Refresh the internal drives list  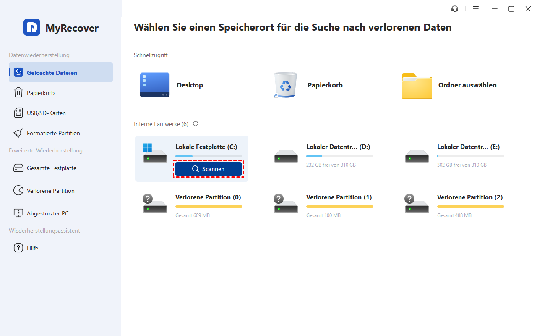196,124
